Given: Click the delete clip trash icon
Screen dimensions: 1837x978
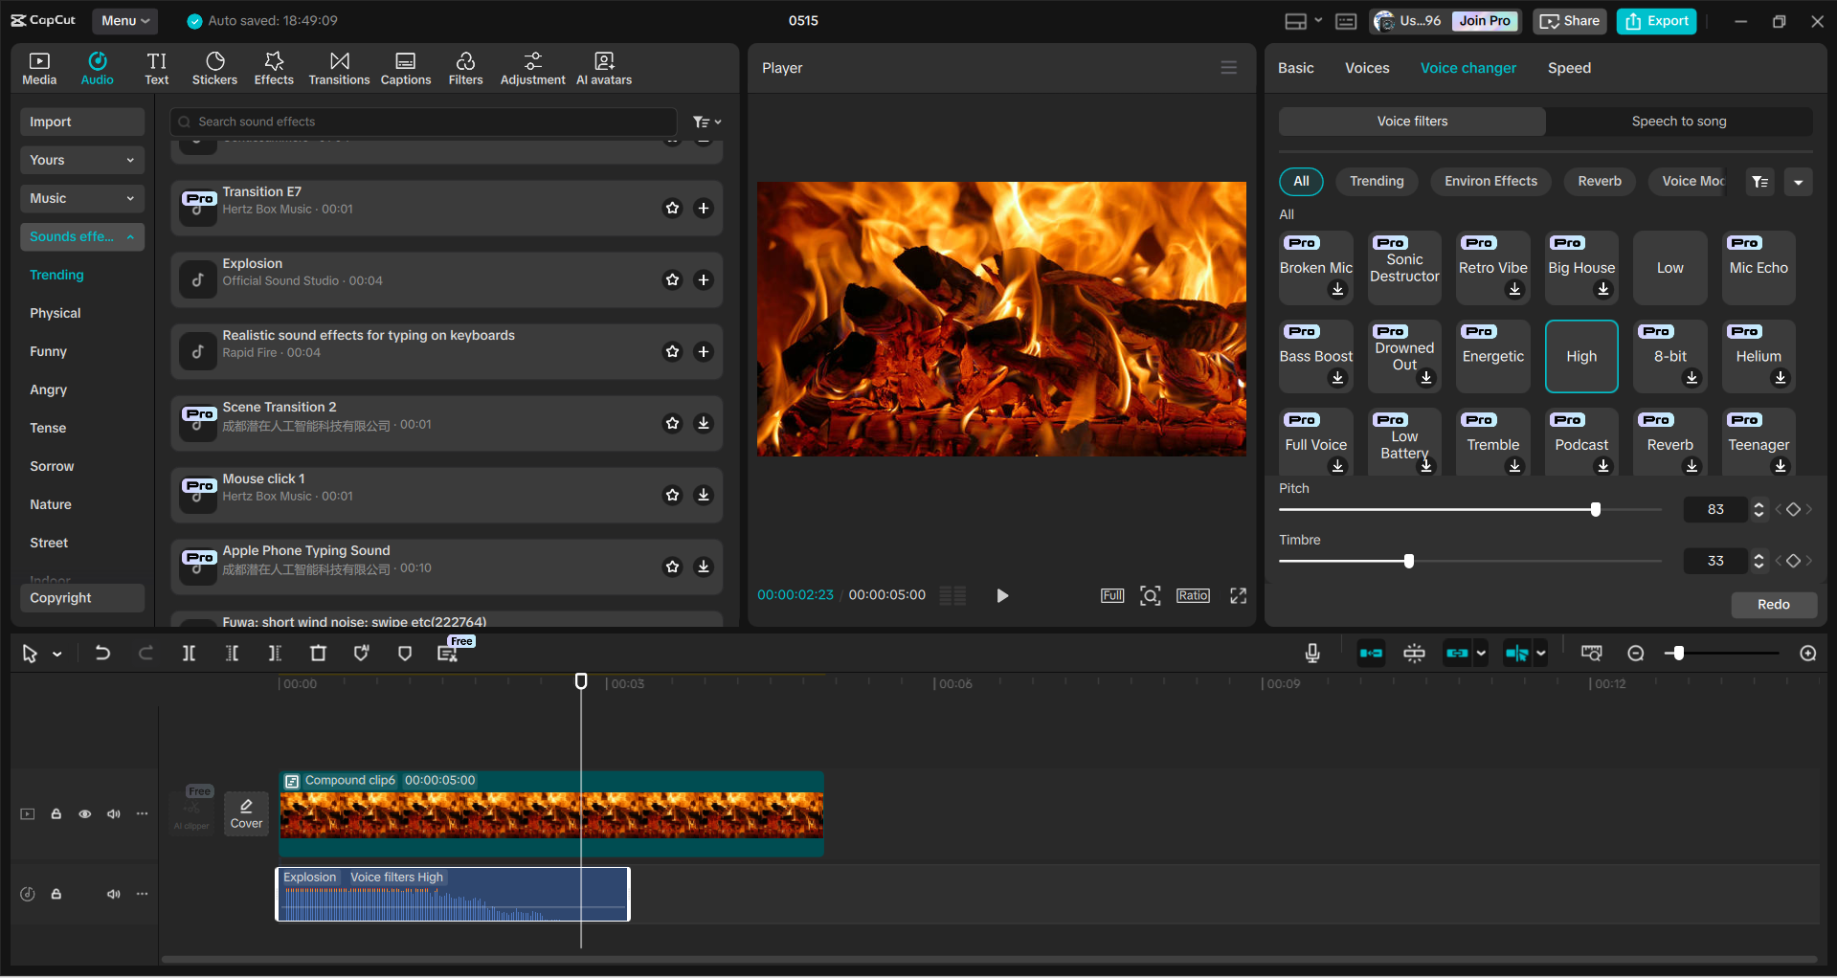Looking at the screenshot, I should [318, 653].
